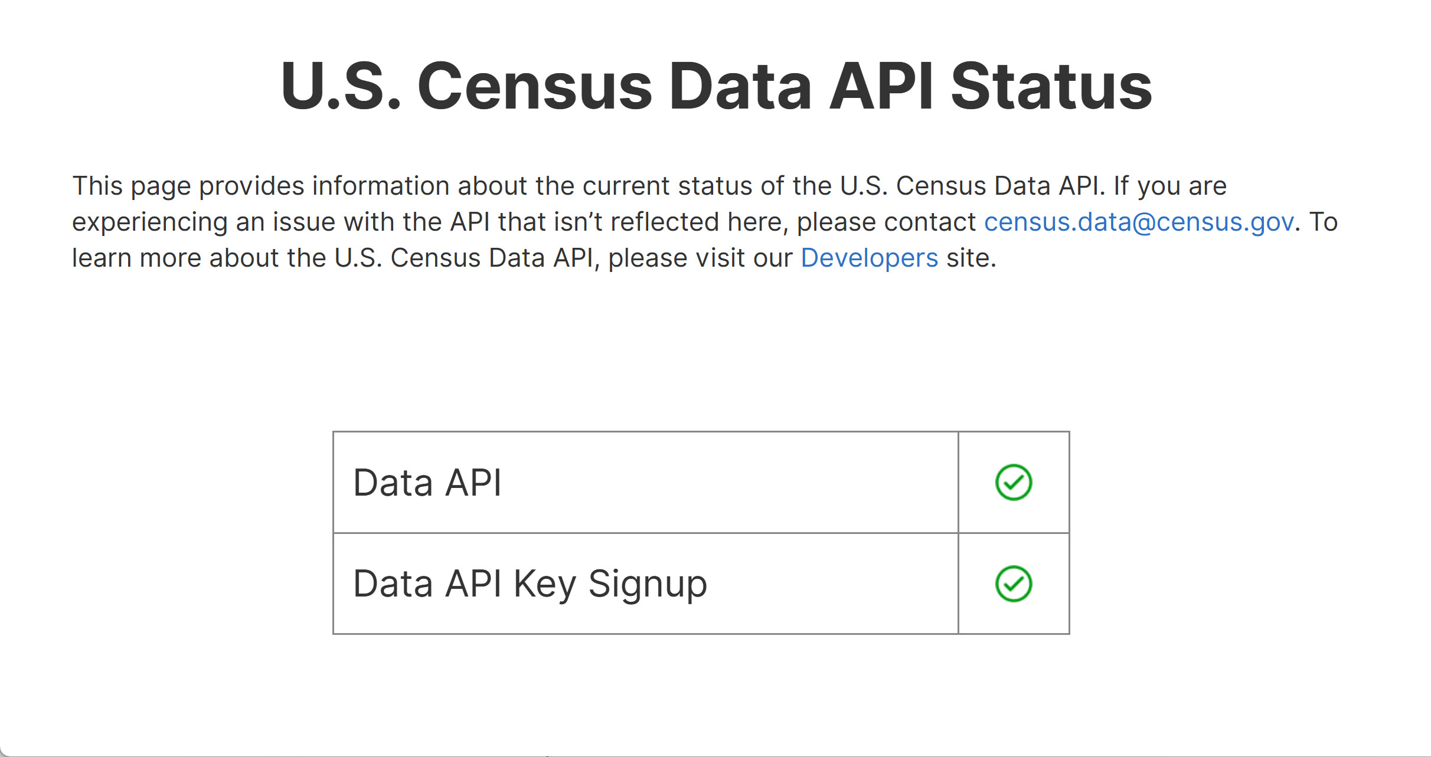This screenshot has width=1431, height=757.
Task: Select the "Data API" label in first row
Action: (427, 483)
